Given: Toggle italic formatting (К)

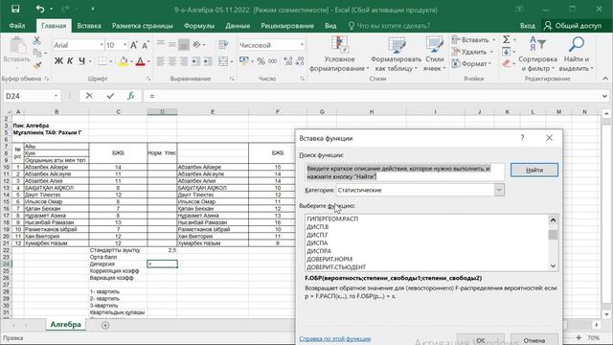Looking at the screenshot, I should 70,61.
